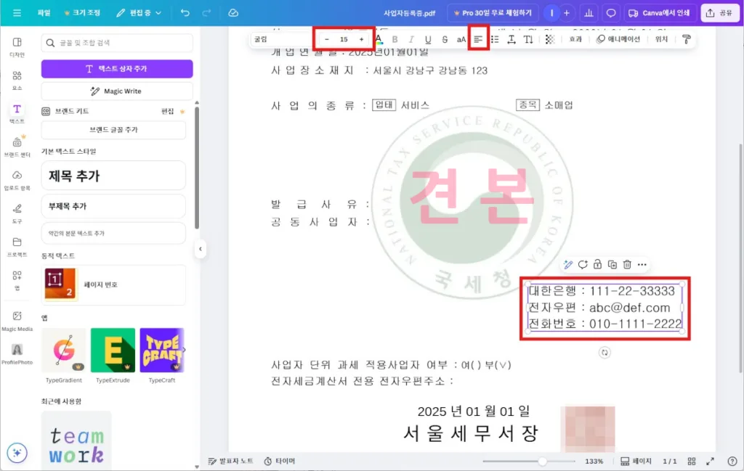744x471 pixels.
Task: Open the transparency checkerboard icon
Action: click(x=549, y=39)
